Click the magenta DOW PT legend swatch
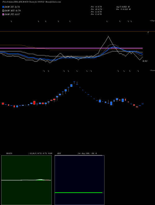This screenshot has width=155, height=205. (3, 15)
